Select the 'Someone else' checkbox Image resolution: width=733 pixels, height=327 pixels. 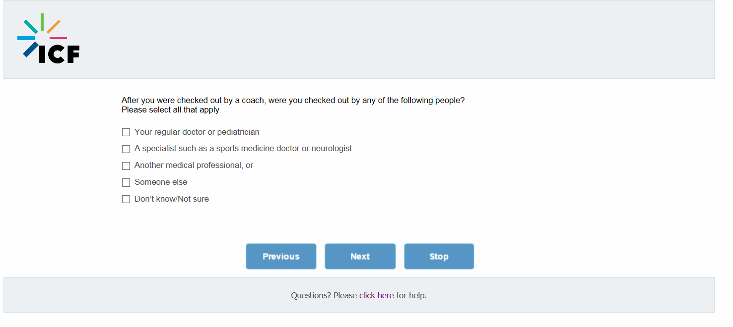point(126,183)
